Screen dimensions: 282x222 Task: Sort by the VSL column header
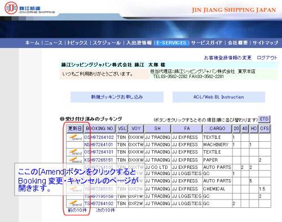pyautogui.click(x=122, y=129)
